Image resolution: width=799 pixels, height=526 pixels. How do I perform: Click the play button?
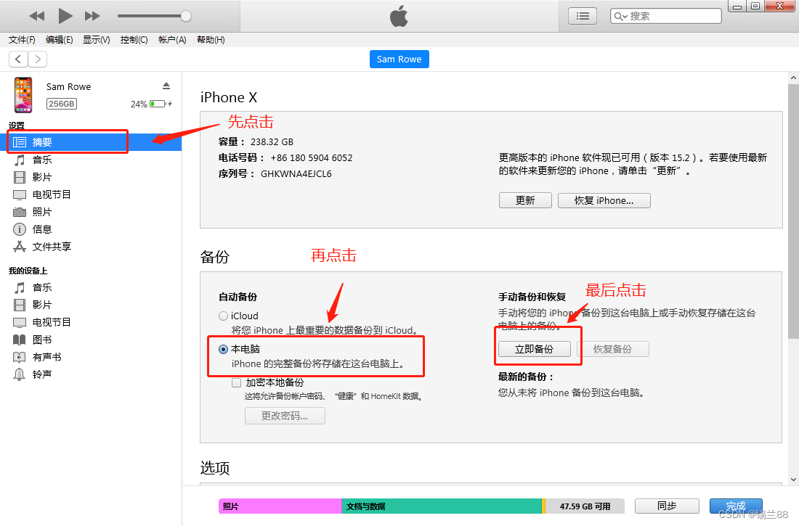pyautogui.click(x=65, y=16)
